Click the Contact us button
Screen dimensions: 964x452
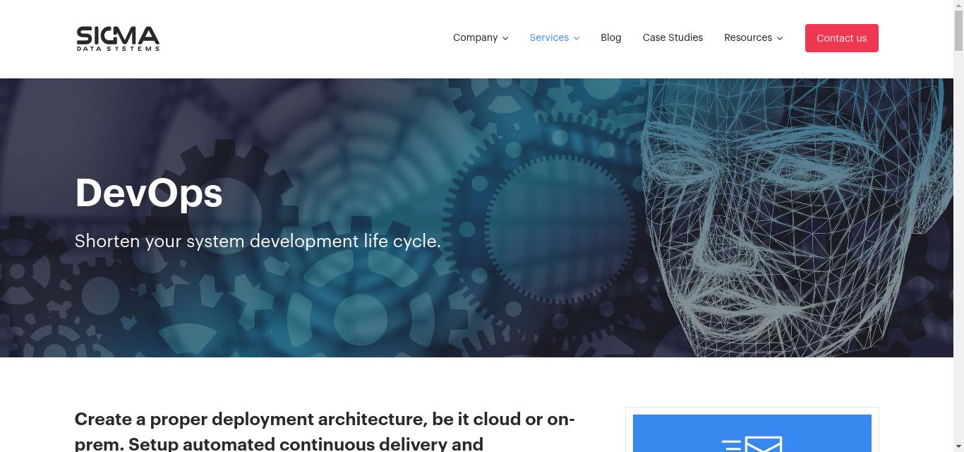(x=841, y=38)
